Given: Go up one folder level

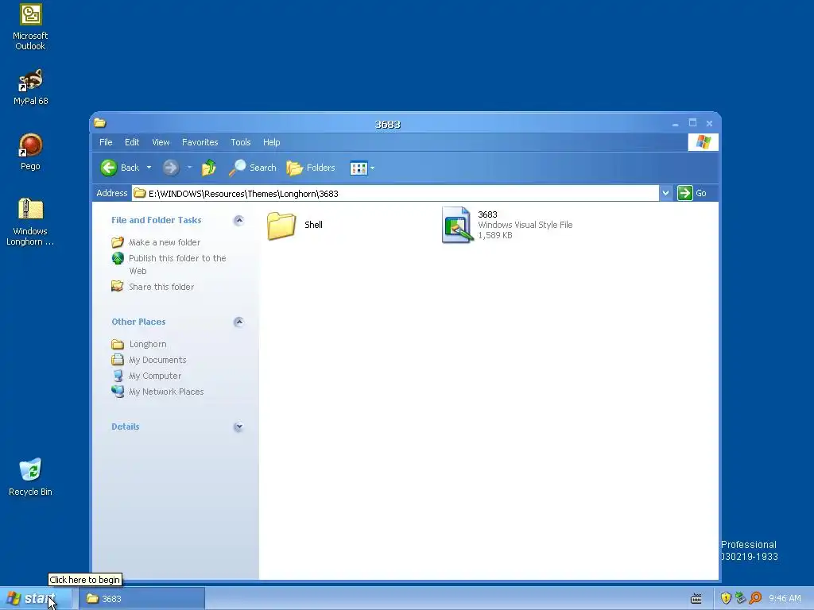Looking at the screenshot, I should [x=209, y=168].
